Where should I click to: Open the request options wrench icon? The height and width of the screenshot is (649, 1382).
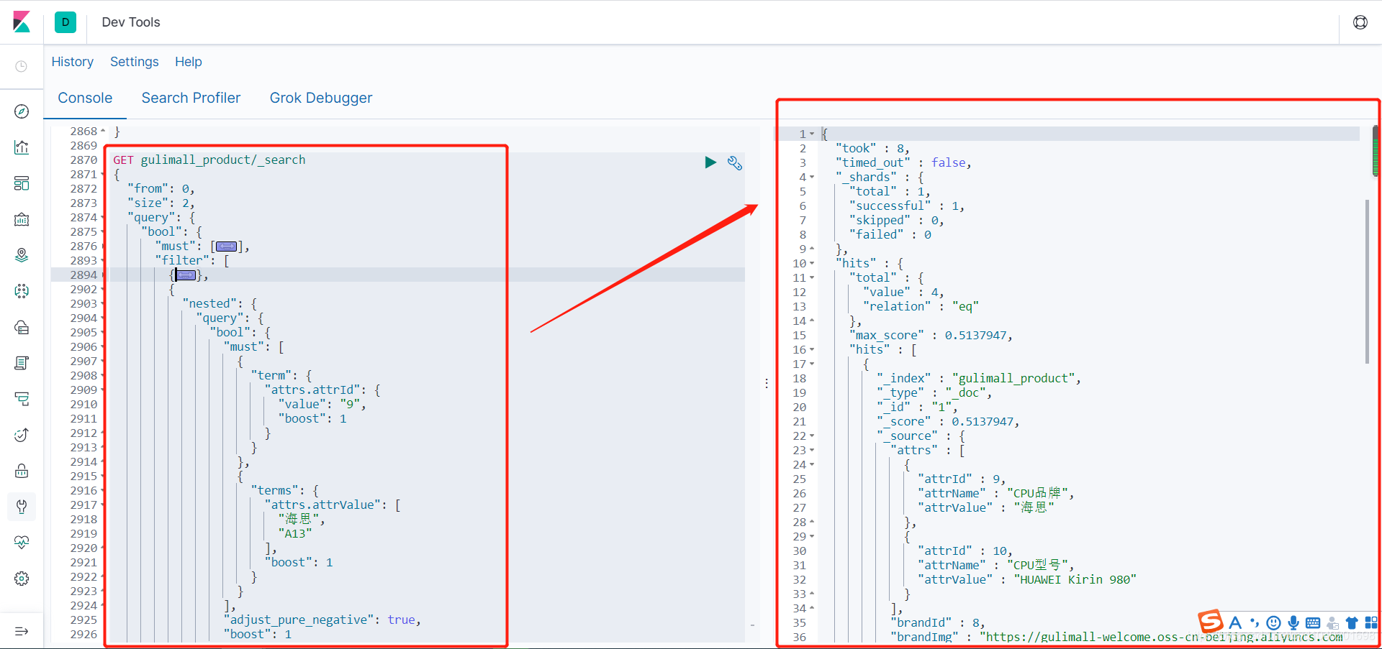(x=734, y=163)
